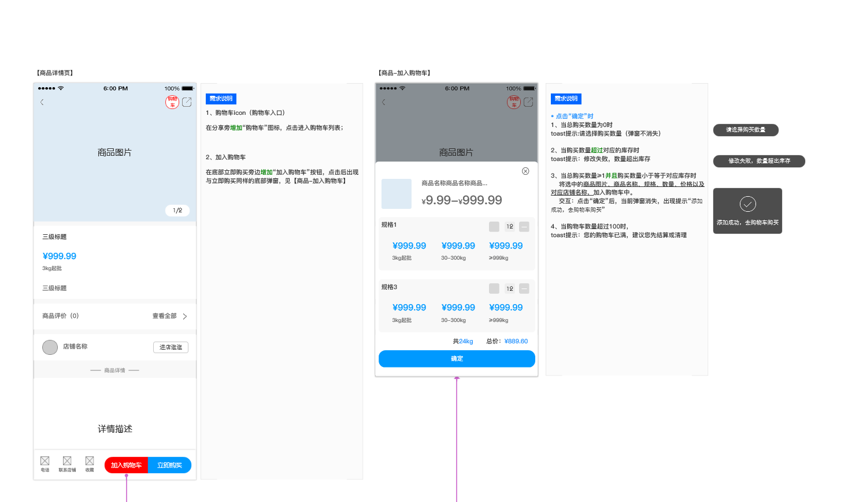Click the 总价 ¥889.60 total
The width and height of the screenshot is (852, 502).
[x=507, y=342]
